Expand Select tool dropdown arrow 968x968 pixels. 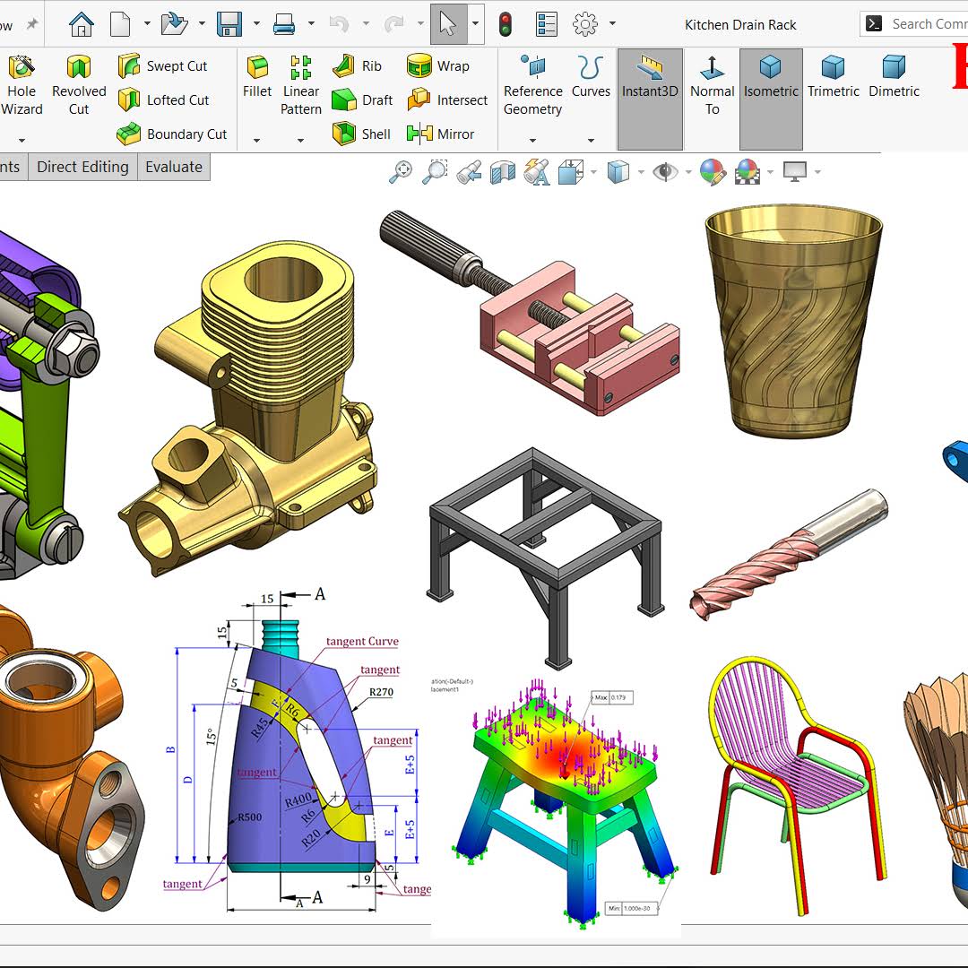click(x=475, y=24)
